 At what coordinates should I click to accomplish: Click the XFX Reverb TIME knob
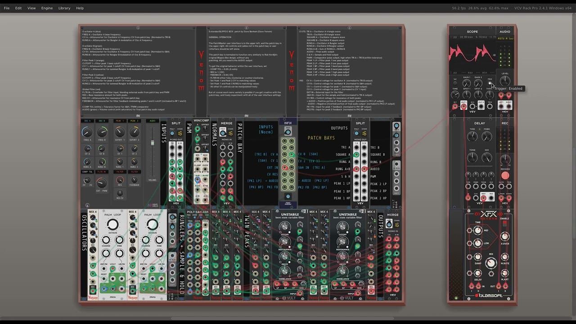pyautogui.click(x=477, y=230)
